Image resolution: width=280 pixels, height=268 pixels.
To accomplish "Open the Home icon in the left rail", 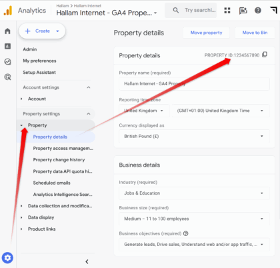I will point(7,31).
